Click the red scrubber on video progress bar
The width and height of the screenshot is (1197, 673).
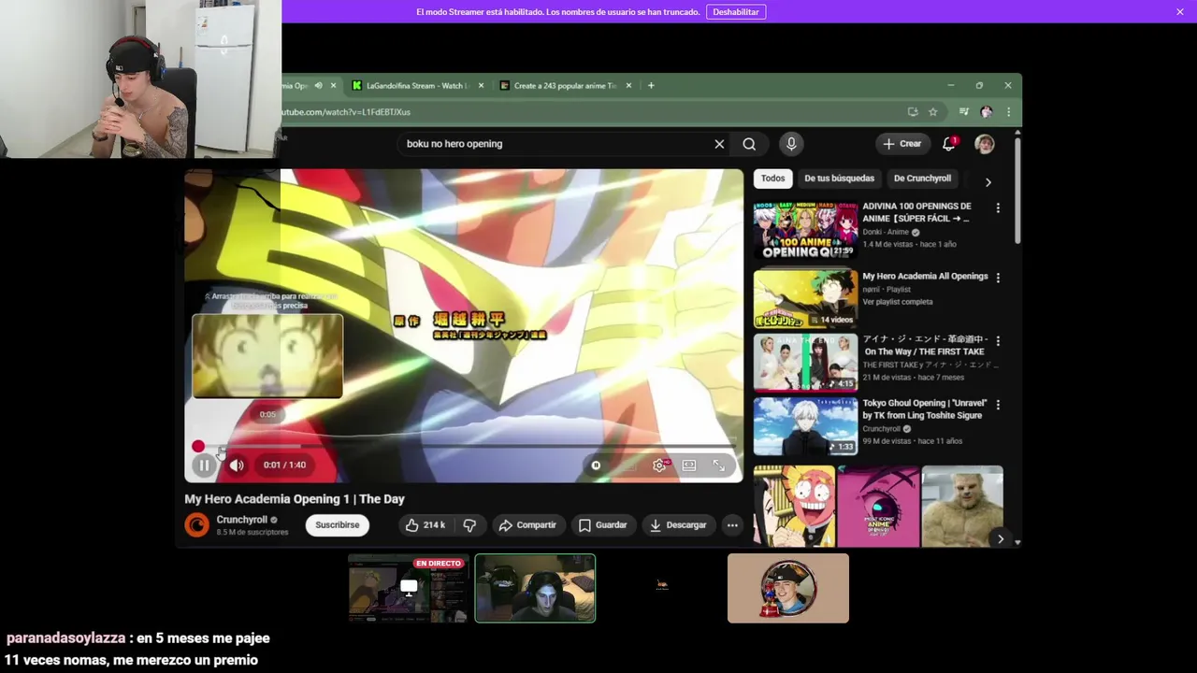pos(198,447)
